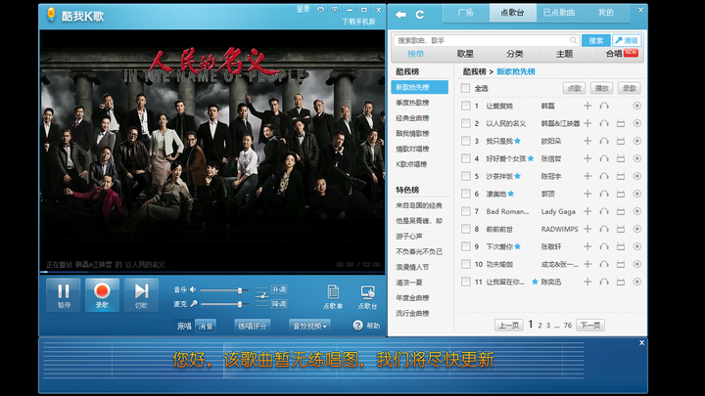This screenshot has height=396, width=705.
Task: Select checkbox for song 3 我只是我
Action: point(466,141)
